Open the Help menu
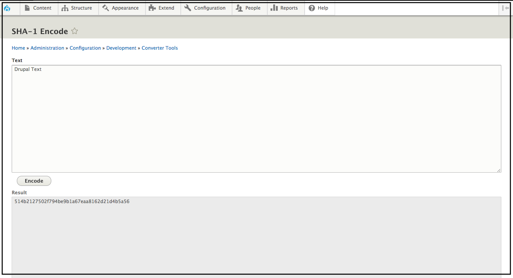The width and height of the screenshot is (513, 278). tap(319, 8)
